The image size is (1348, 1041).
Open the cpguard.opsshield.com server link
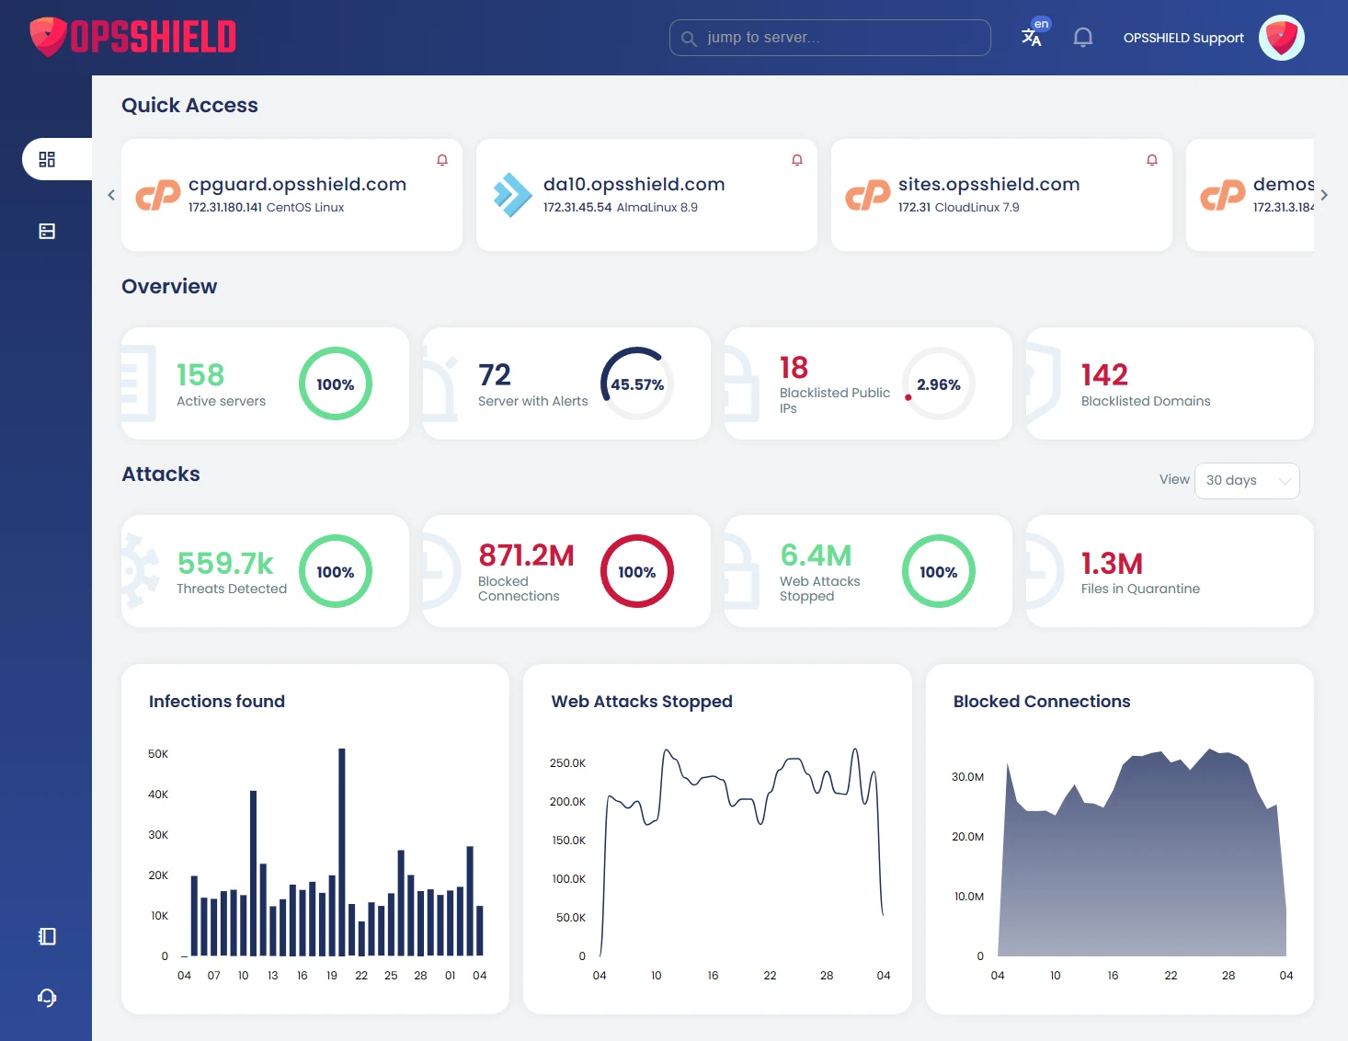(x=297, y=184)
